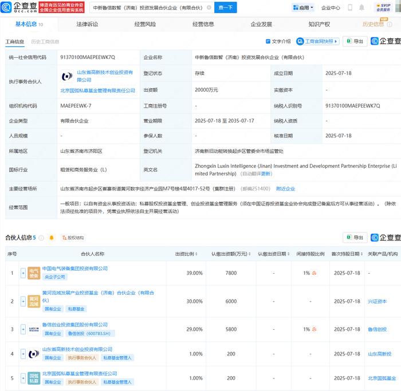Switch to the 法律诉讼 tab
This screenshot has height=391, width=401.
[87, 24]
